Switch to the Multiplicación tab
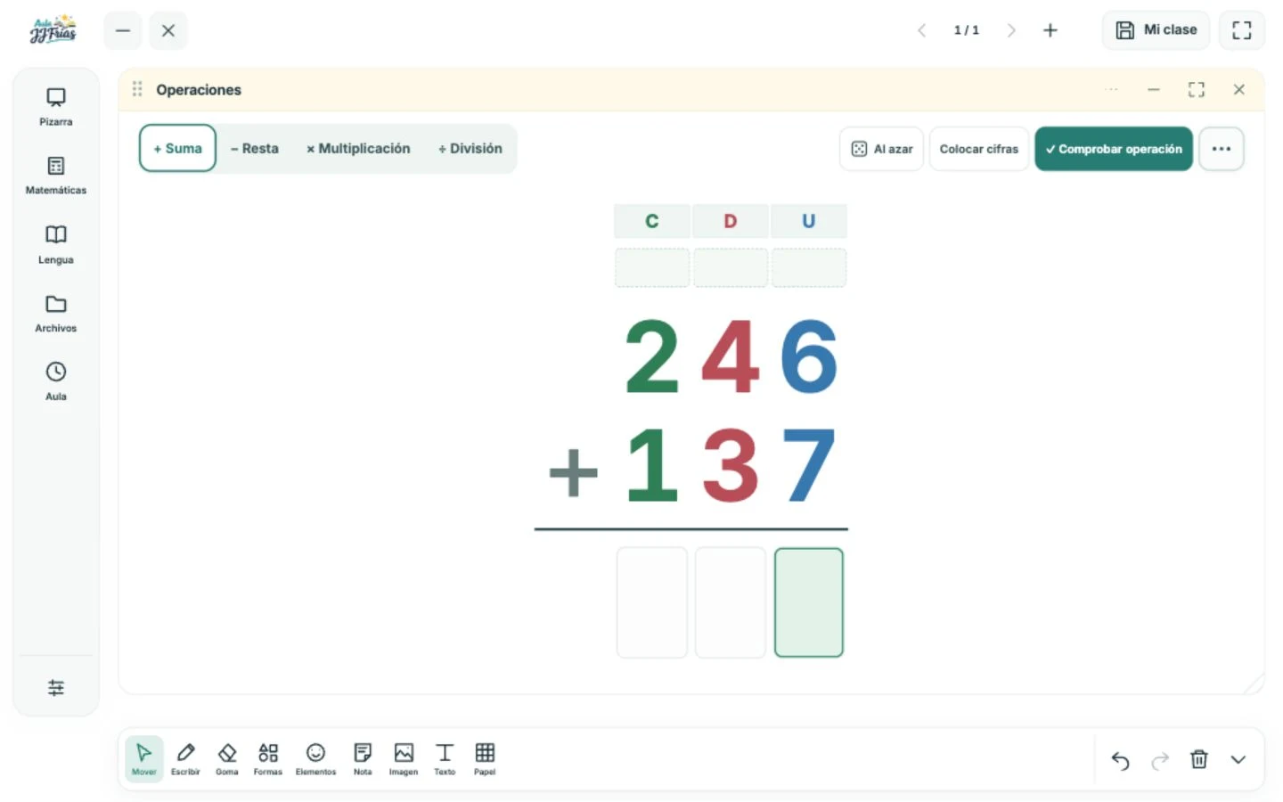This screenshot has height=802, width=1283. (358, 149)
